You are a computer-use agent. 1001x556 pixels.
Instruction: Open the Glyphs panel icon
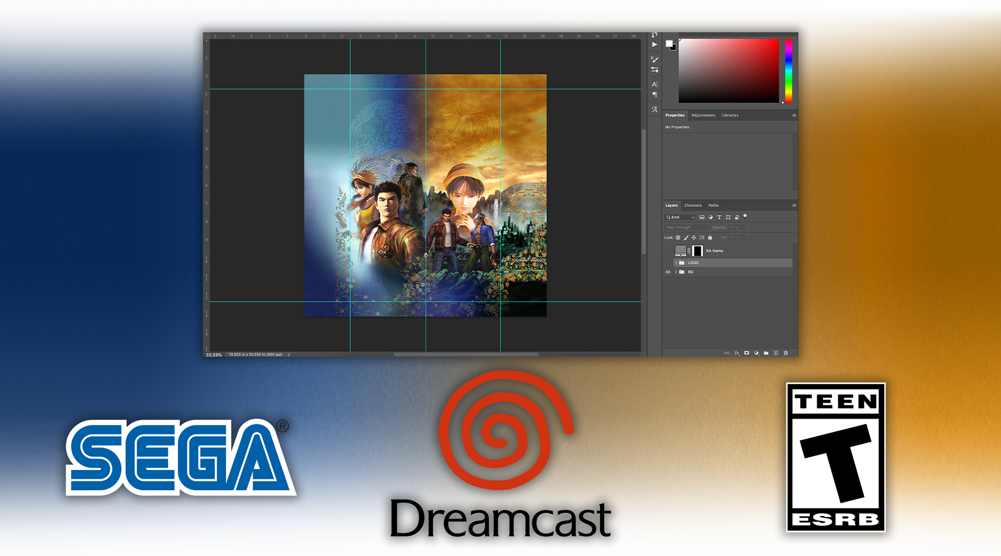pos(654,109)
